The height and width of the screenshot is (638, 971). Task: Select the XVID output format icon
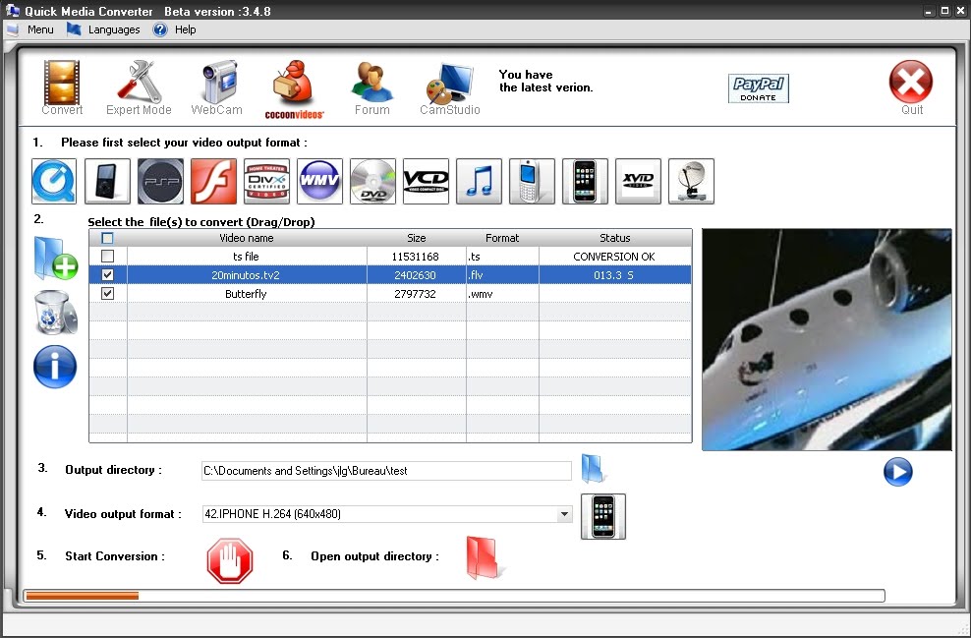click(x=638, y=181)
